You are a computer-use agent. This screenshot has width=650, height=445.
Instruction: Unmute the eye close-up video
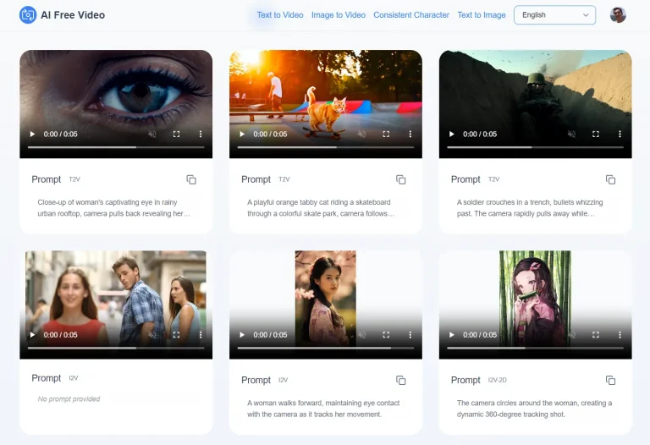pyautogui.click(x=152, y=134)
